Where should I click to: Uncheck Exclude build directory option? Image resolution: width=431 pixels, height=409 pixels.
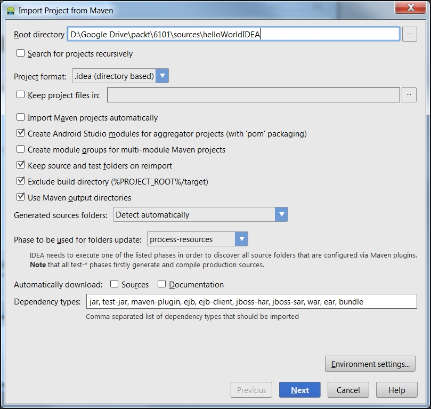click(21, 181)
